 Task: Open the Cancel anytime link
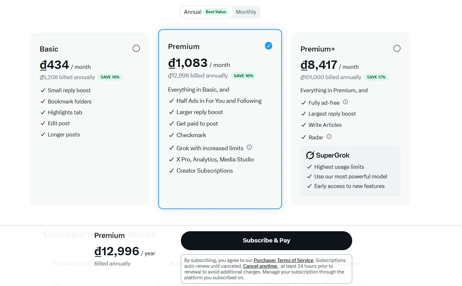click(260, 266)
